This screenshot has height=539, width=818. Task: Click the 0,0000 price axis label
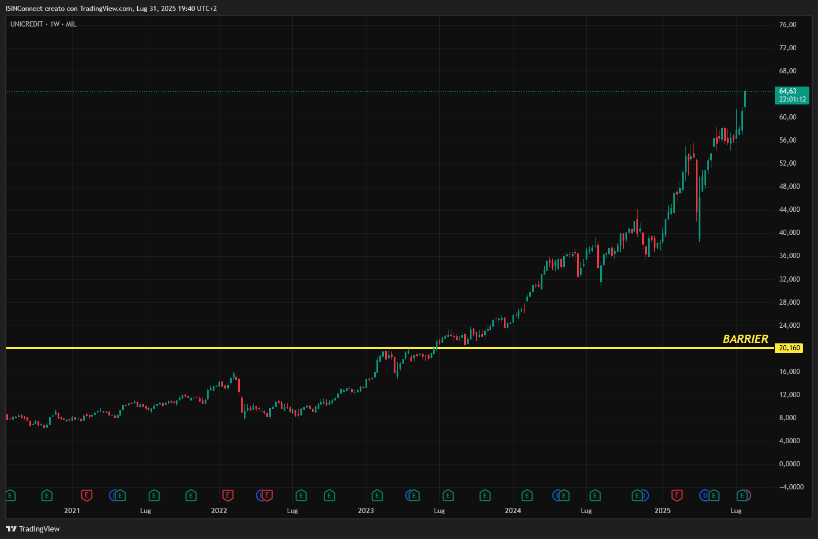pyautogui.click(x=789, y=464)
